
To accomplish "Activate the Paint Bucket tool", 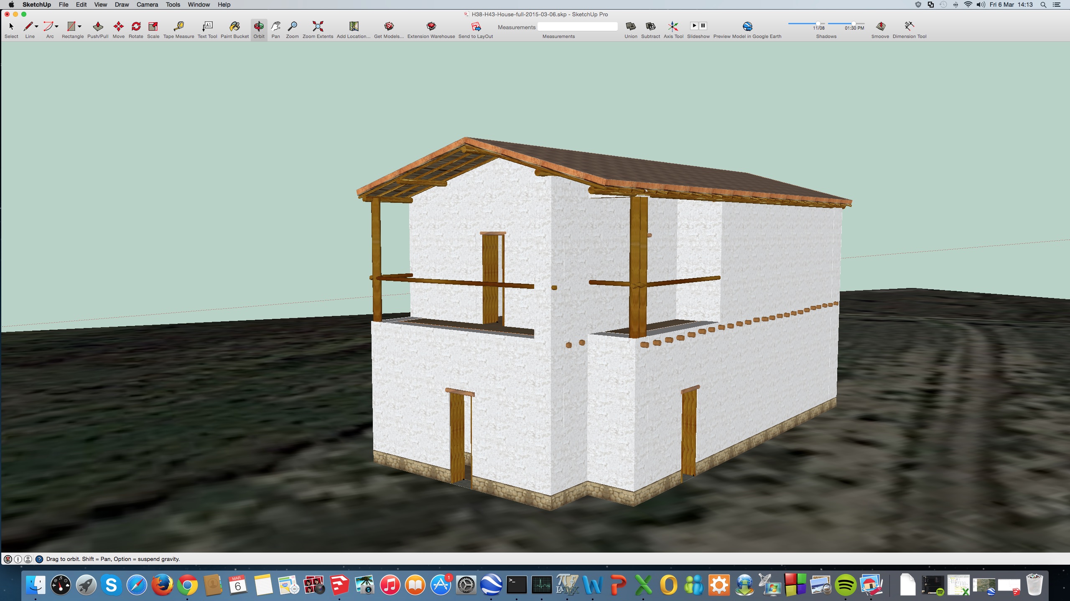I will (234, 27).
